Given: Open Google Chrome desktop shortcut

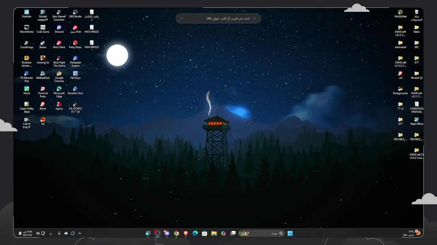Looking at the screenshot, I should [x=59, y=77].
